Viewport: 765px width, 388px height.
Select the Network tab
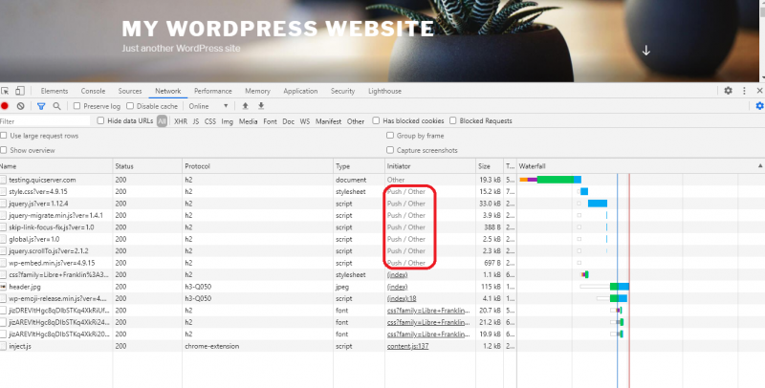(x=168, y=91)
